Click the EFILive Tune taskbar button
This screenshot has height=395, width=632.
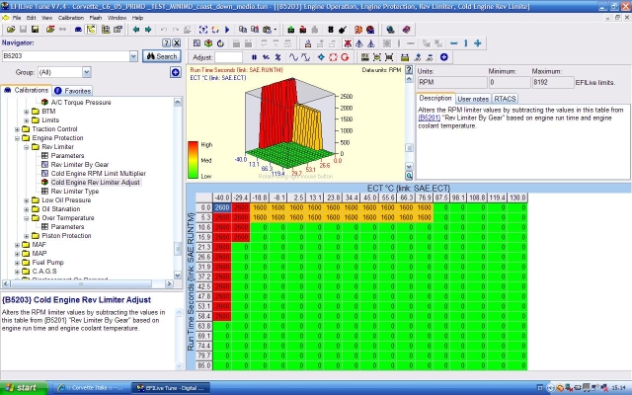(170, 388)
